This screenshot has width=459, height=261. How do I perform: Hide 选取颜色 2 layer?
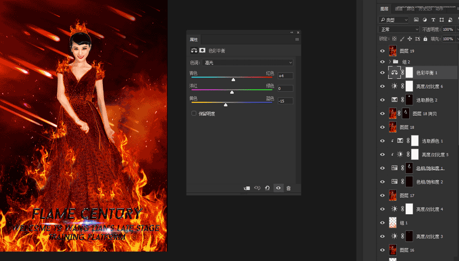[382, 100]
